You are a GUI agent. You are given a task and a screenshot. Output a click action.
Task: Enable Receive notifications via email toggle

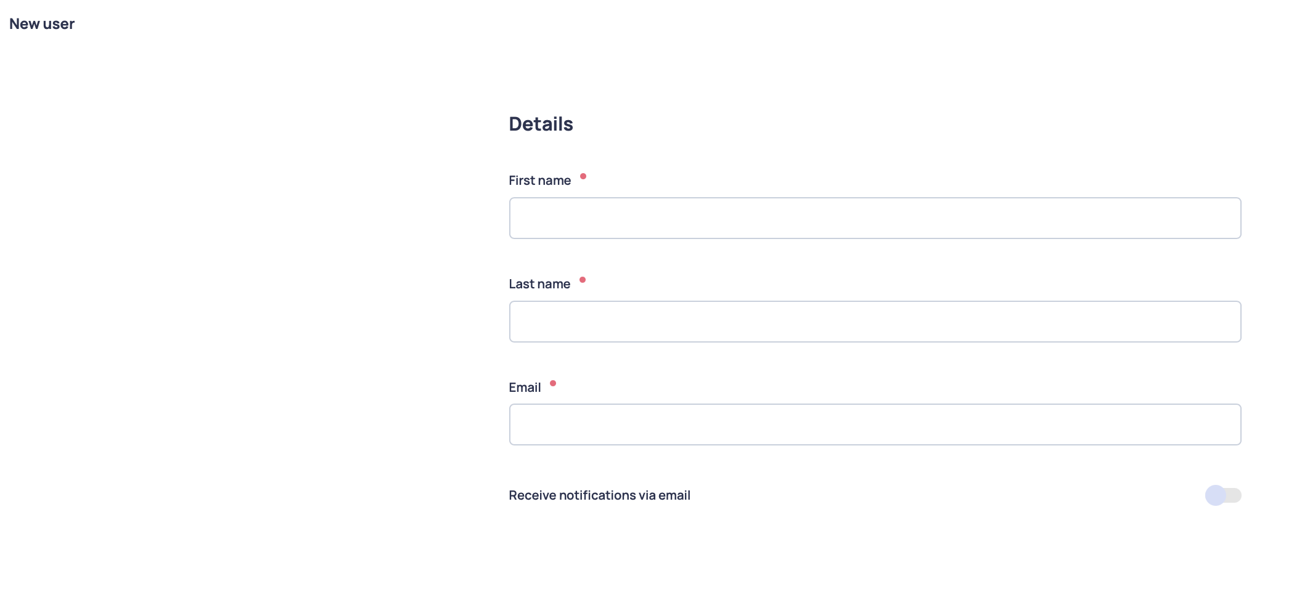point(1222,495)
